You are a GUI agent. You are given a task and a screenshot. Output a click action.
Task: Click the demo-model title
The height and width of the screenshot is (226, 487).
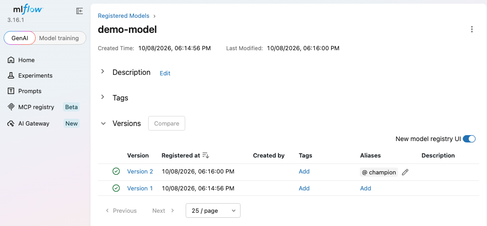click(127, 30)
